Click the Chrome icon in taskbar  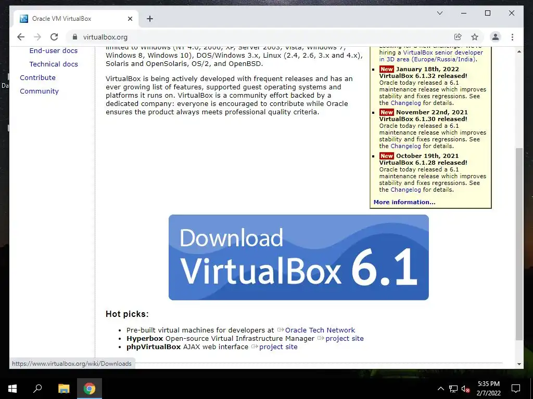pos(90,389)
